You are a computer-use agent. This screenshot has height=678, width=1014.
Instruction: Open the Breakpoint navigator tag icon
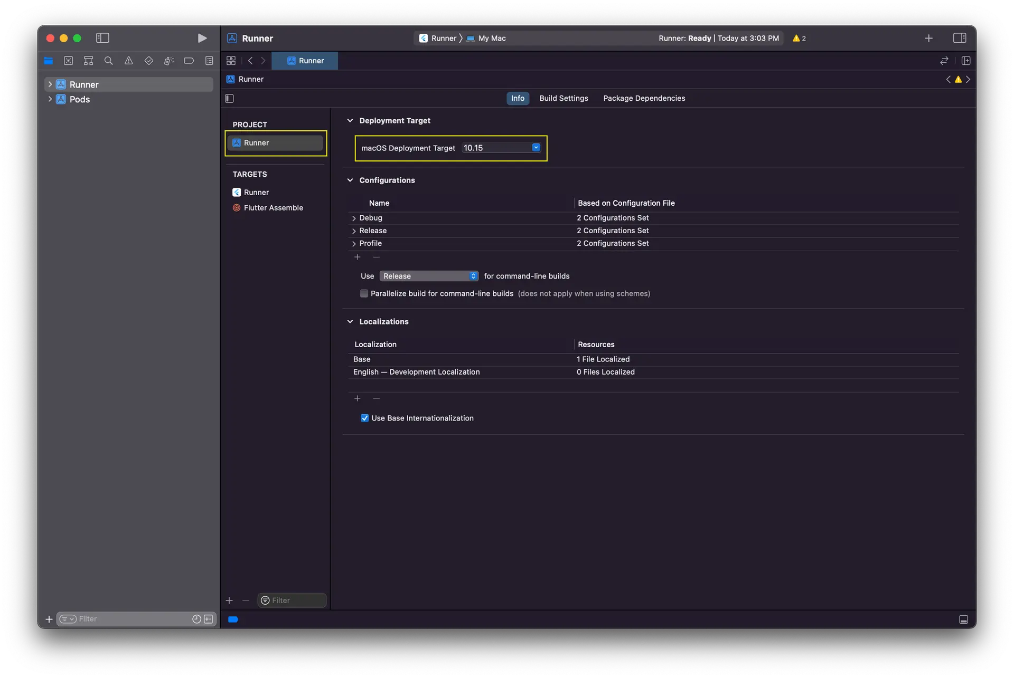click(x=189, y=61)
